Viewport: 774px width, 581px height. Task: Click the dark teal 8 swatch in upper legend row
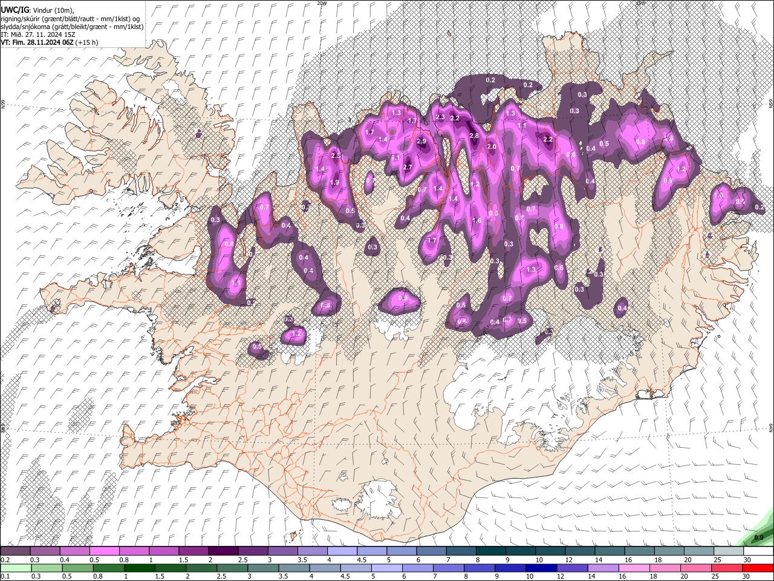(x=490, y=551)
